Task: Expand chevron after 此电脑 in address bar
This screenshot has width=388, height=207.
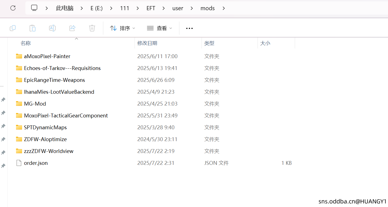Action: click(x=82, y=8)
